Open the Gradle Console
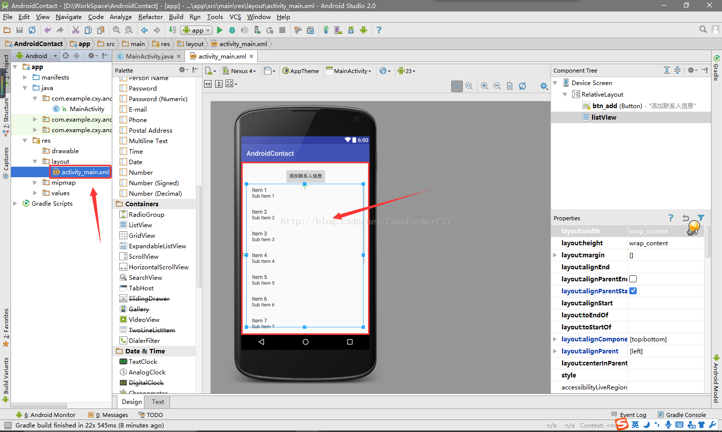This screenshot has width=722, height=432. pos(682,415)
